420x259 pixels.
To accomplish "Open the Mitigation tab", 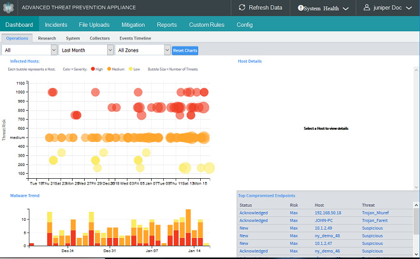I will [133, 25].
